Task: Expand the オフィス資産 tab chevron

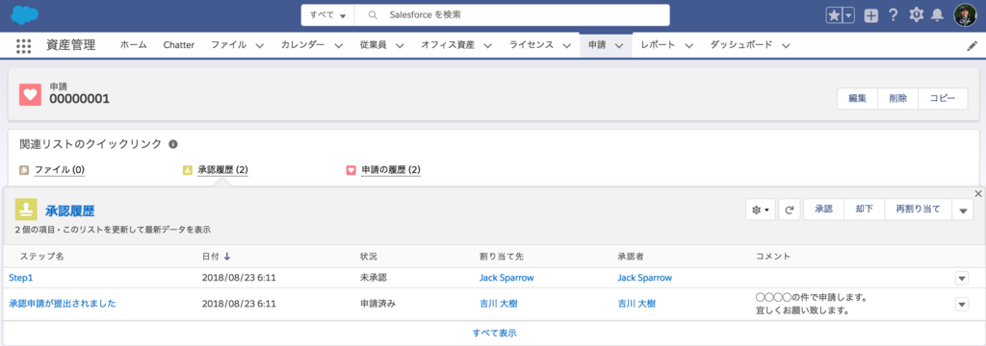Action: [x=487, y=46]
